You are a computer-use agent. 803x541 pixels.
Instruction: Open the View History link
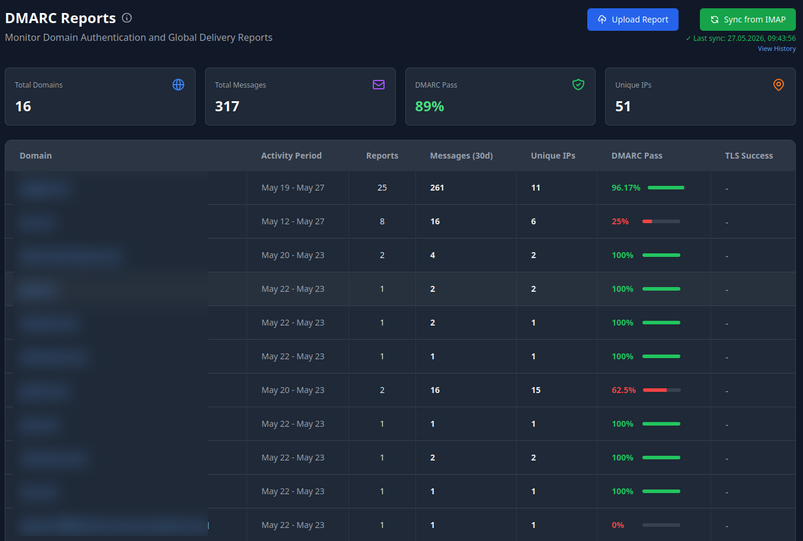pyautogui.click(x=776, y=49)
